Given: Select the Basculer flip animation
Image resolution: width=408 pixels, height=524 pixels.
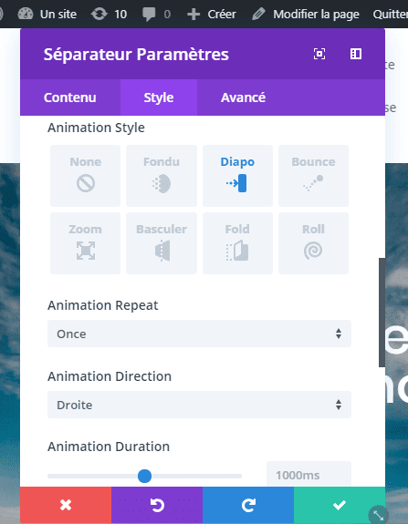Looking at the screenshot, I should pyautogui.click(x=162, y=243).
